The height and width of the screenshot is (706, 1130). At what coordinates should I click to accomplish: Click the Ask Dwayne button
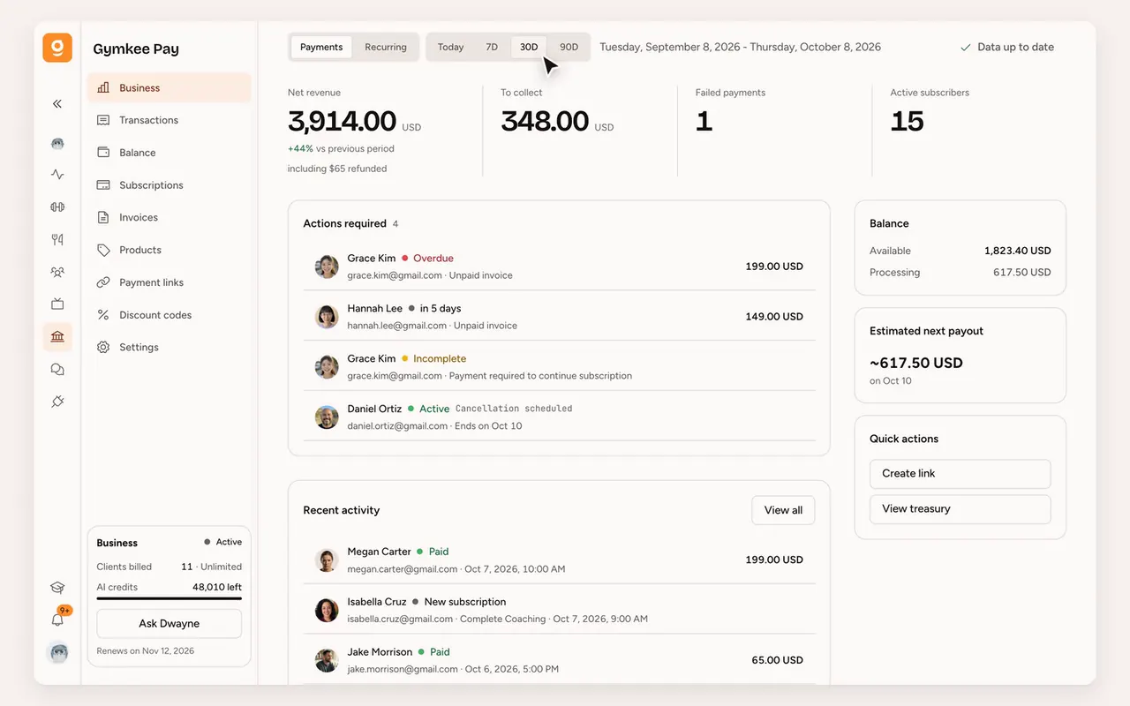(169, 624)
